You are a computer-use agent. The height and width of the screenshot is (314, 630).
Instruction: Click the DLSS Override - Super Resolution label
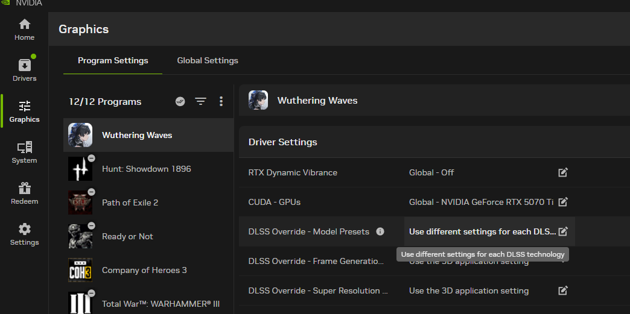click(318, 290)
